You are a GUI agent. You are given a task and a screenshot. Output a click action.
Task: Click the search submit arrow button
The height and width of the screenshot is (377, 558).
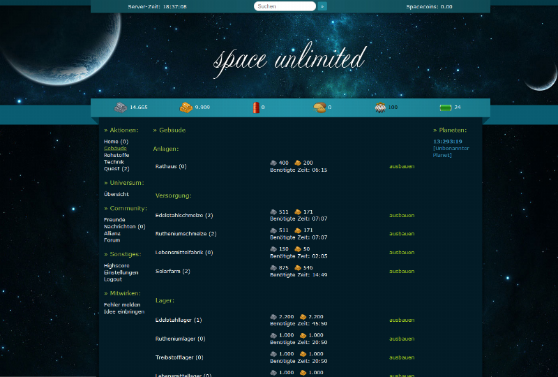[x=322, y=6]
